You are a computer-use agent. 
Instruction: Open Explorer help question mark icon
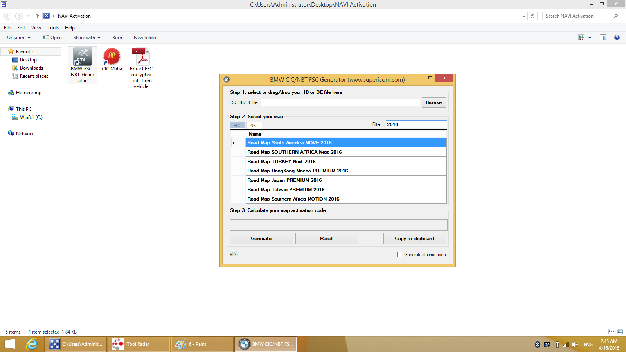pyautogui.click(x=617, y=38)
